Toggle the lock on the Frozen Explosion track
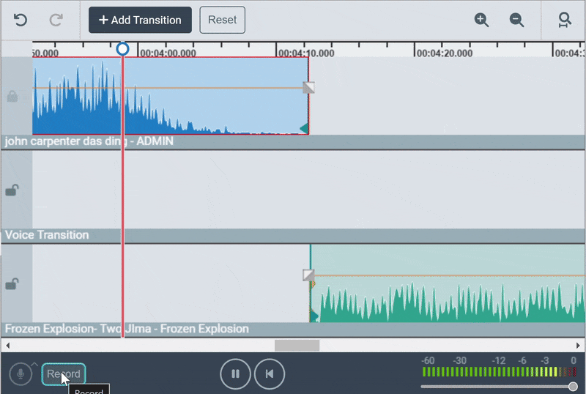 (x=12, y=284)
